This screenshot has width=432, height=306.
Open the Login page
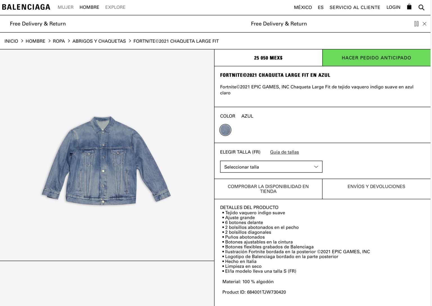point(393,7)
